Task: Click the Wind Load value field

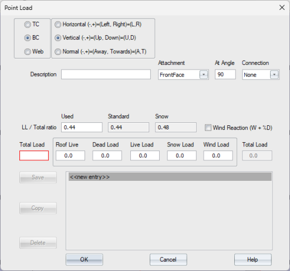Action: coord(218,156)
